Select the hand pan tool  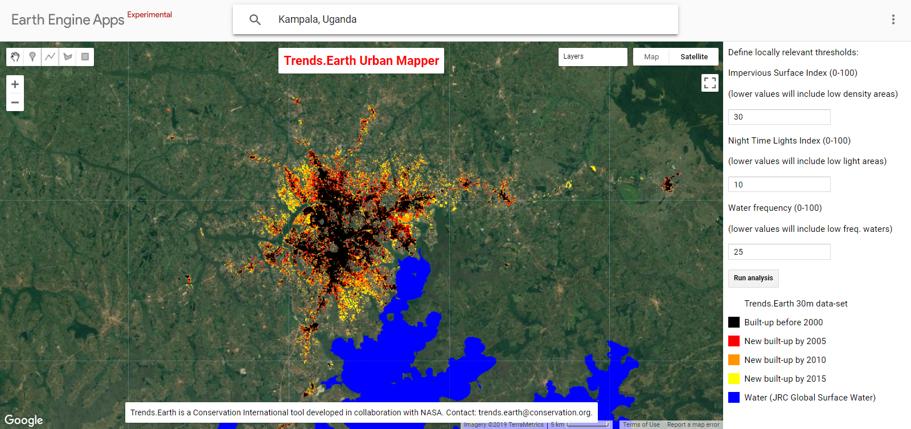coord(15,57)
